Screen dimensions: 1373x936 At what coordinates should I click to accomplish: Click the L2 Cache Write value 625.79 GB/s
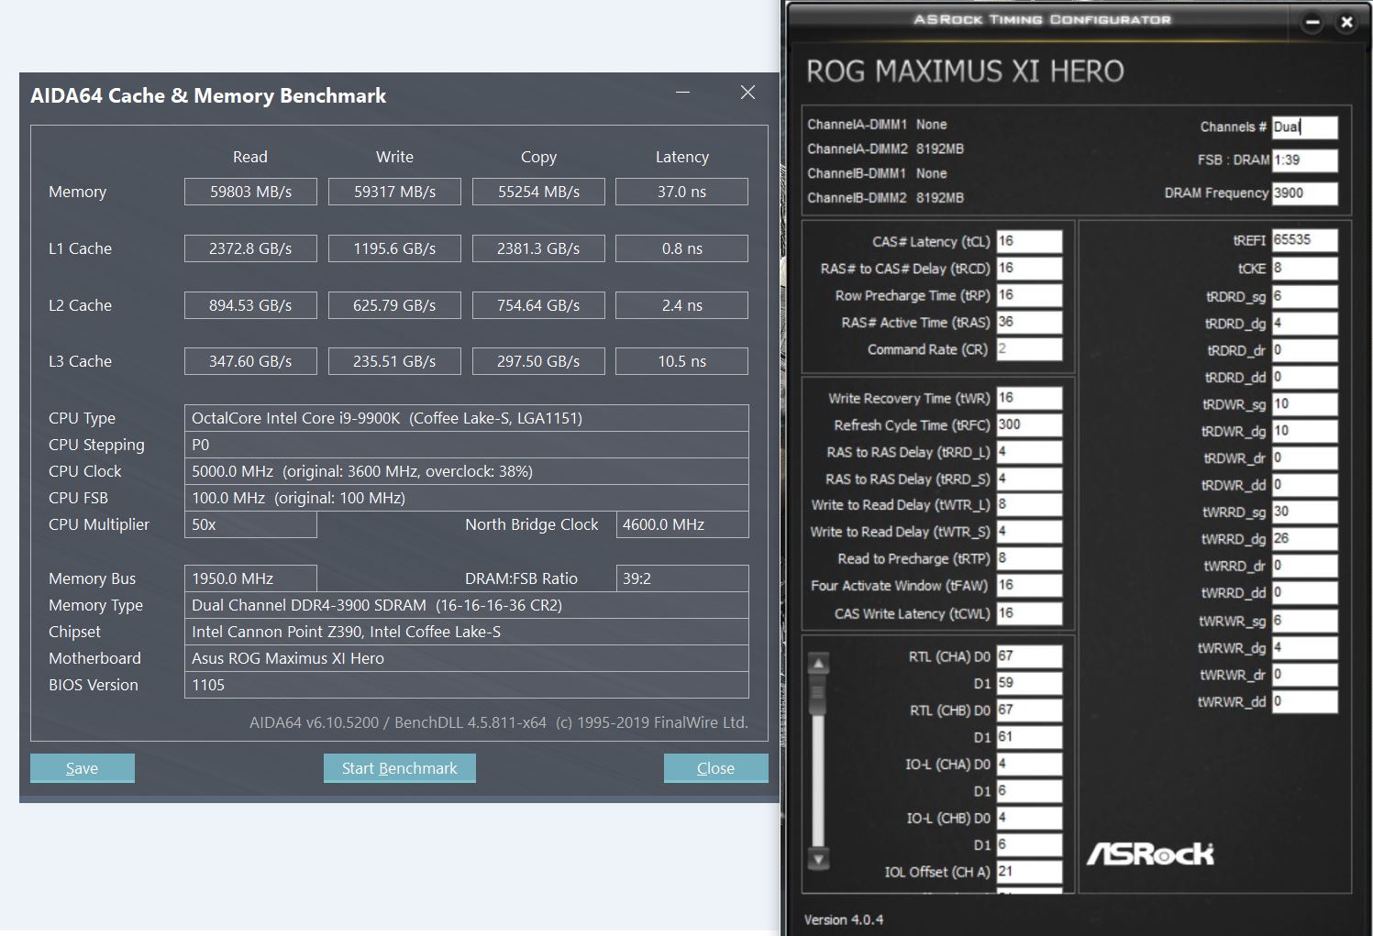click(394, 305)
